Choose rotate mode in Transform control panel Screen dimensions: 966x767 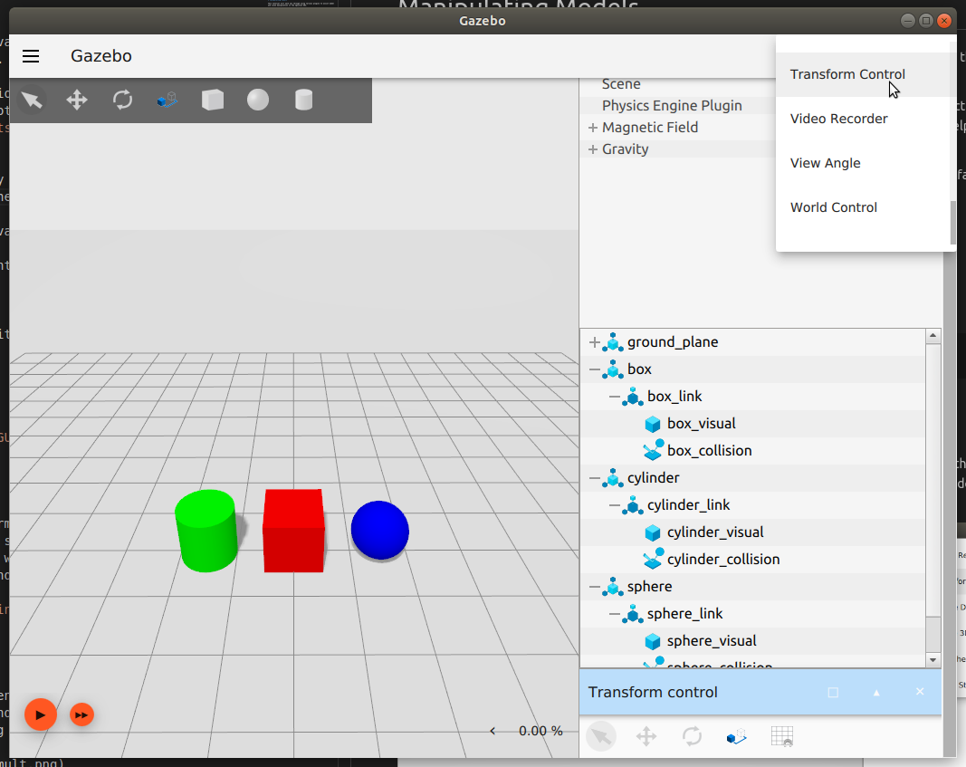(x=692, y=736)
